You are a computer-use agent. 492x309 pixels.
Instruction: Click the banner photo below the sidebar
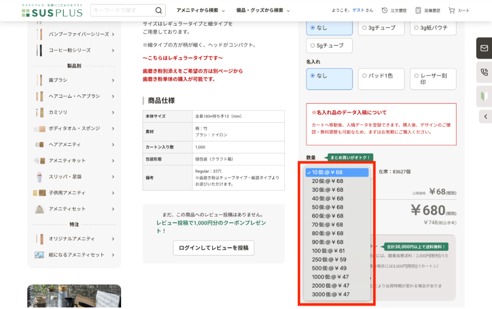pyautogui.click(x=74, y=296)
